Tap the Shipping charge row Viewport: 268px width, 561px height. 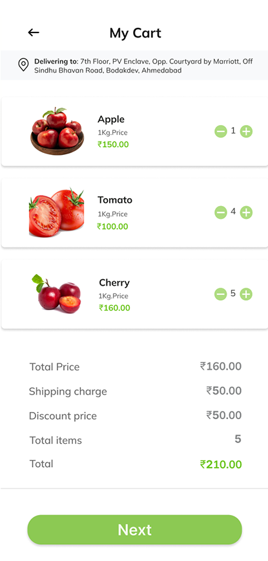(x=135, y=391)
